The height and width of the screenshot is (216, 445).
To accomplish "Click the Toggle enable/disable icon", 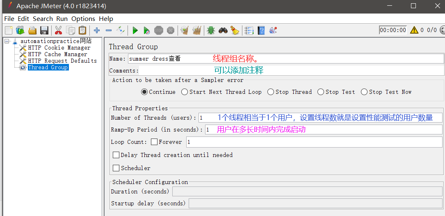I will pos(121,30).
